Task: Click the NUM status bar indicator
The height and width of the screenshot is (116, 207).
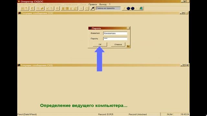Action: pos(169,114)
